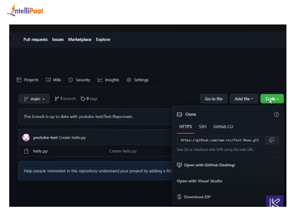
Task: Open the repository Settings tab
Action: pos(138,80)
